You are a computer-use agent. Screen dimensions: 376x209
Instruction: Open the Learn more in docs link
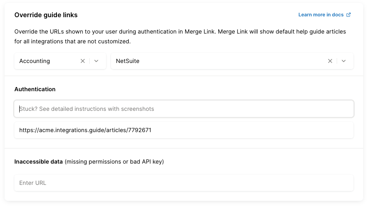coord(321,15)
